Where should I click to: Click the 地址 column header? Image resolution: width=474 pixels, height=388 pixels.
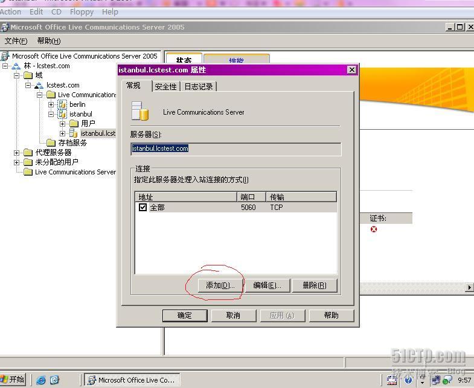(186, 197)
